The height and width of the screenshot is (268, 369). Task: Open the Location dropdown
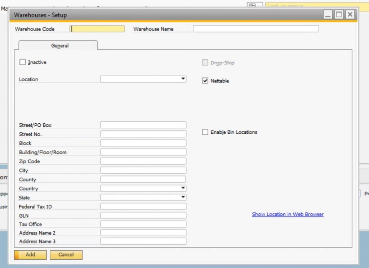click(183, 79)
